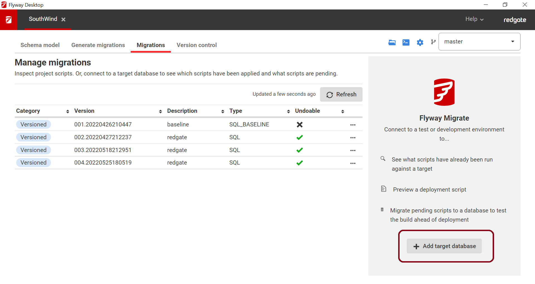Open more options for version 004 row

click(352, 163)
